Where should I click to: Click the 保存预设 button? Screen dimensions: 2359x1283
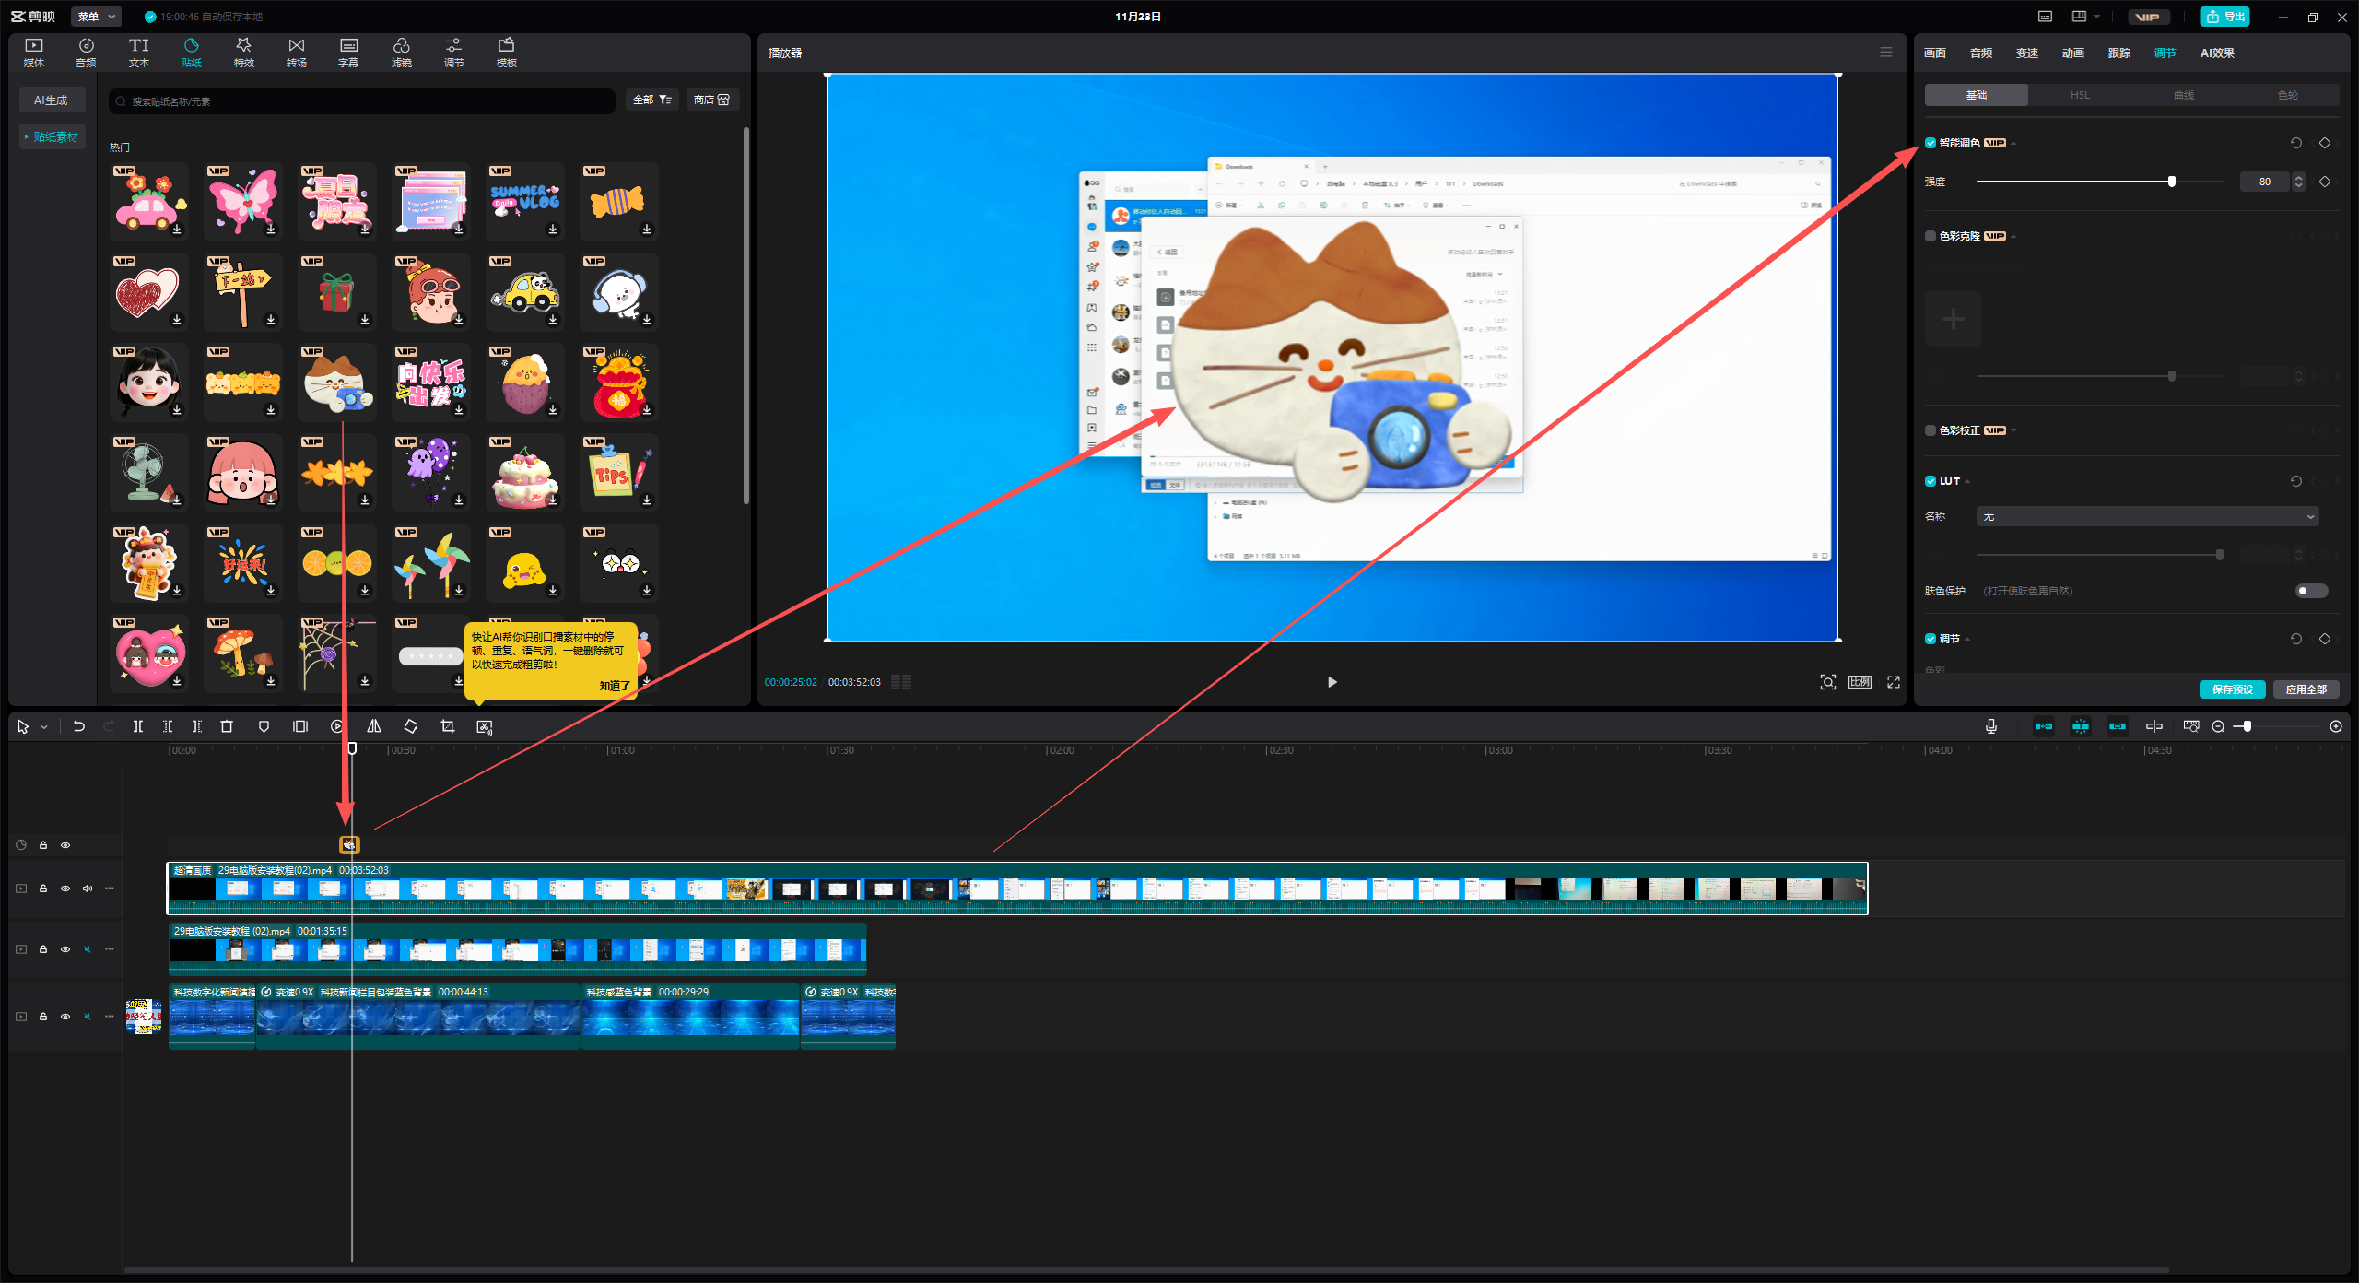click(x=2232, y=689)
